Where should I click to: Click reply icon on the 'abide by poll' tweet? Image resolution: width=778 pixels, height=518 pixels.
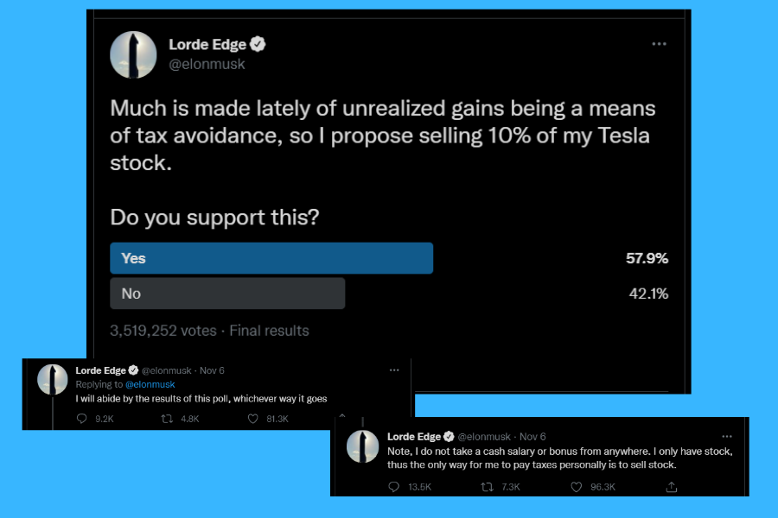(82, 419)
